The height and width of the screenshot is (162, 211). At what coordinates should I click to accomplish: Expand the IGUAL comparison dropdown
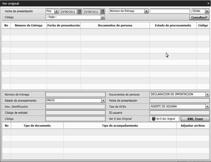(x=207, y=11)
